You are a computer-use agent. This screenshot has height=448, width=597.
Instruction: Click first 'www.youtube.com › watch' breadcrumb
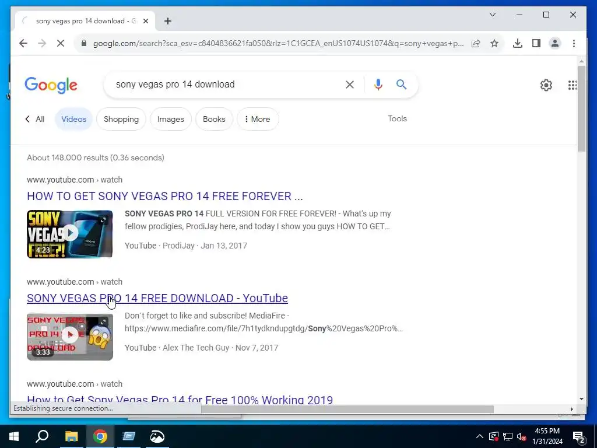coord(75,180)
